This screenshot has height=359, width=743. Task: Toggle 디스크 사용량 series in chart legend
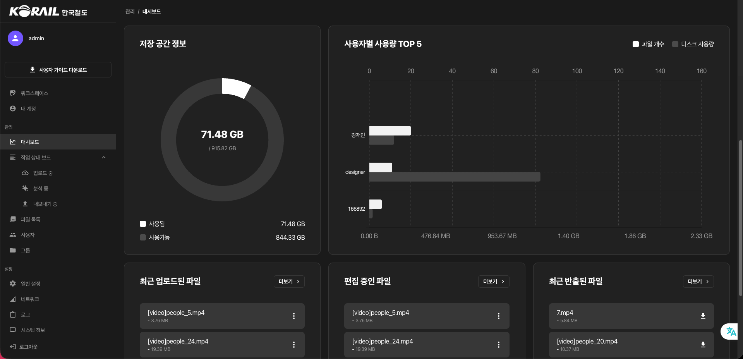(693, 44)
